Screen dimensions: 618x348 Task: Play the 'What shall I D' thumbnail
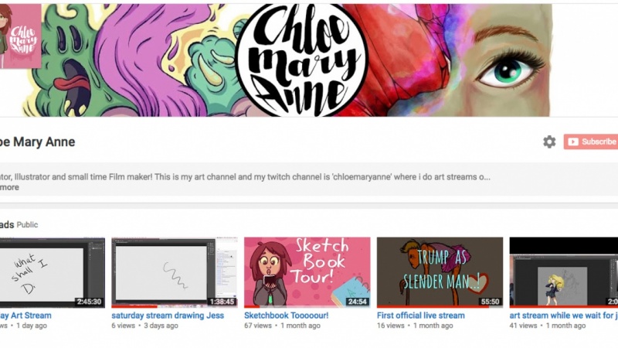(53, 272)
